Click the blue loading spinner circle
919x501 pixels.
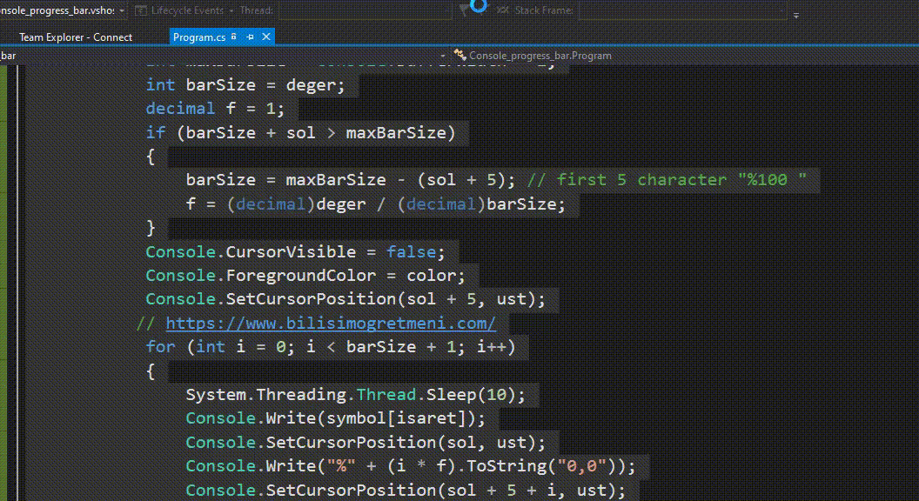click(x=479, y=5)
